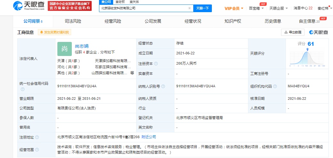Click 河北（共1家） region row
Viewport: 333px width, 158px height.
click(x=69, y=67)
